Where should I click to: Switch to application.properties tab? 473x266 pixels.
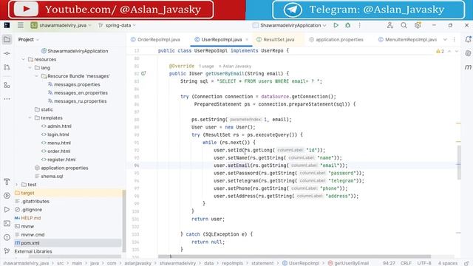pos(336,39)
